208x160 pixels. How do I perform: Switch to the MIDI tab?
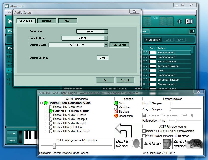[x=68, y=21]
